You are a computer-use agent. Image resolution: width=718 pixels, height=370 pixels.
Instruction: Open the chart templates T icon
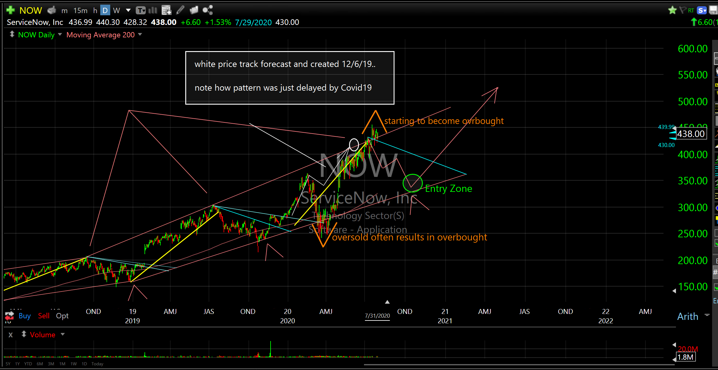[141, 10]
